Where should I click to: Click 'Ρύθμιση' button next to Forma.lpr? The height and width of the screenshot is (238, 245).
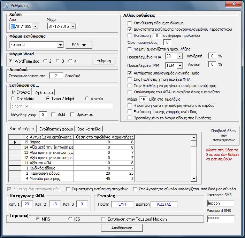[x=79, y=45]
